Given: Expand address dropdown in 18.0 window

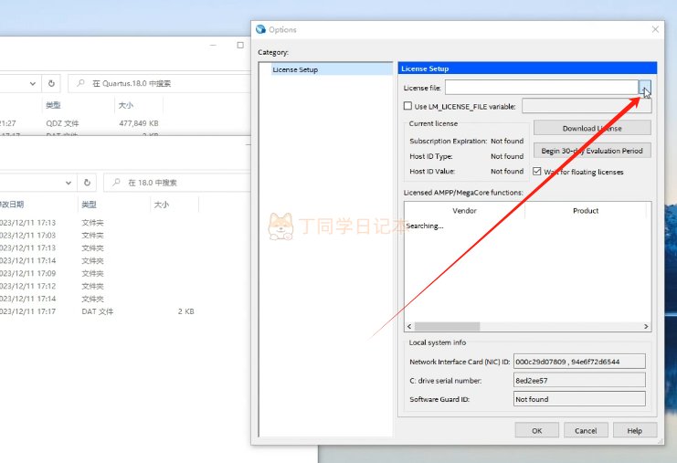Looking at the screenshot, I should tap(69, 183).
